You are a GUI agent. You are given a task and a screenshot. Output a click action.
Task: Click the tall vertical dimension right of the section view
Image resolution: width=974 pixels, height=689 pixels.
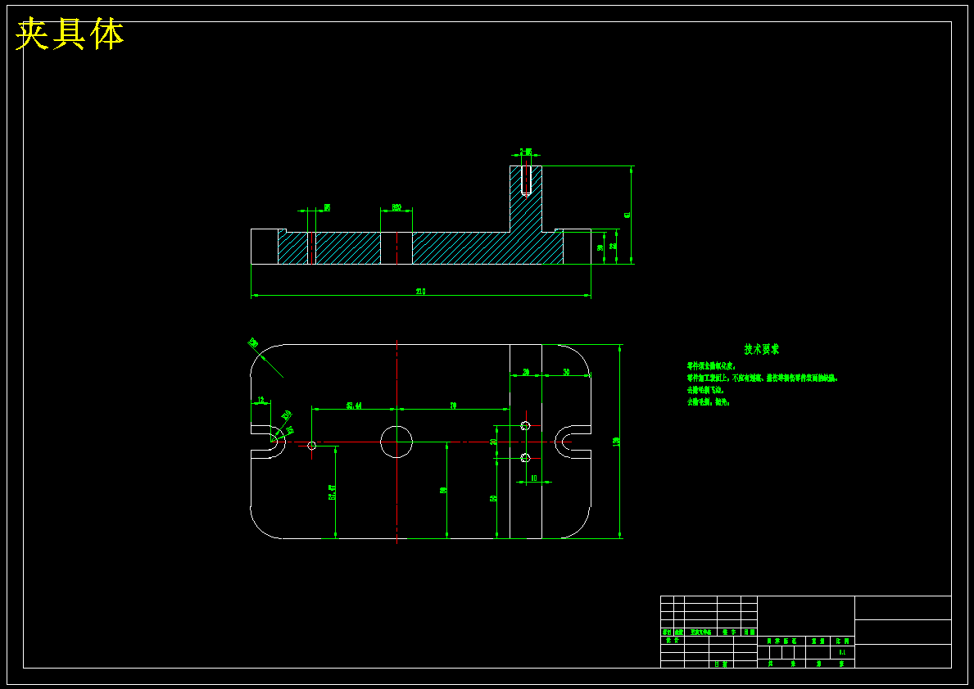click(627, 215)
